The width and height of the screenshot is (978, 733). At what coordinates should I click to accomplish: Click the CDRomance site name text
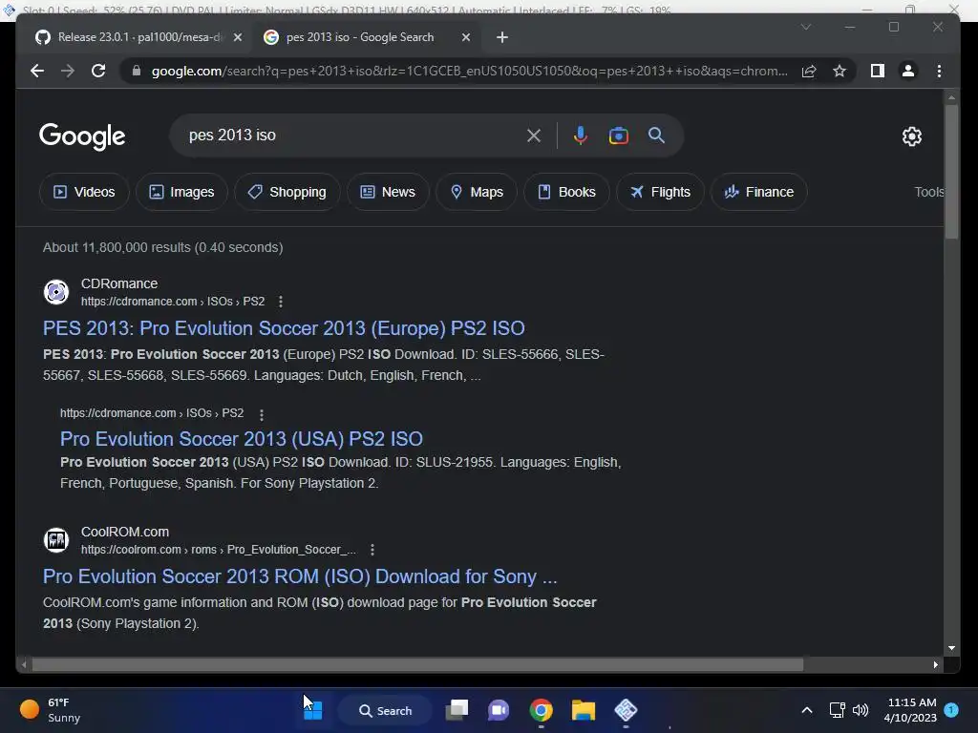point(119,283)
